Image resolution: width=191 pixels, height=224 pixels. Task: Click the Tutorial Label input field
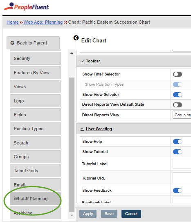182,164
